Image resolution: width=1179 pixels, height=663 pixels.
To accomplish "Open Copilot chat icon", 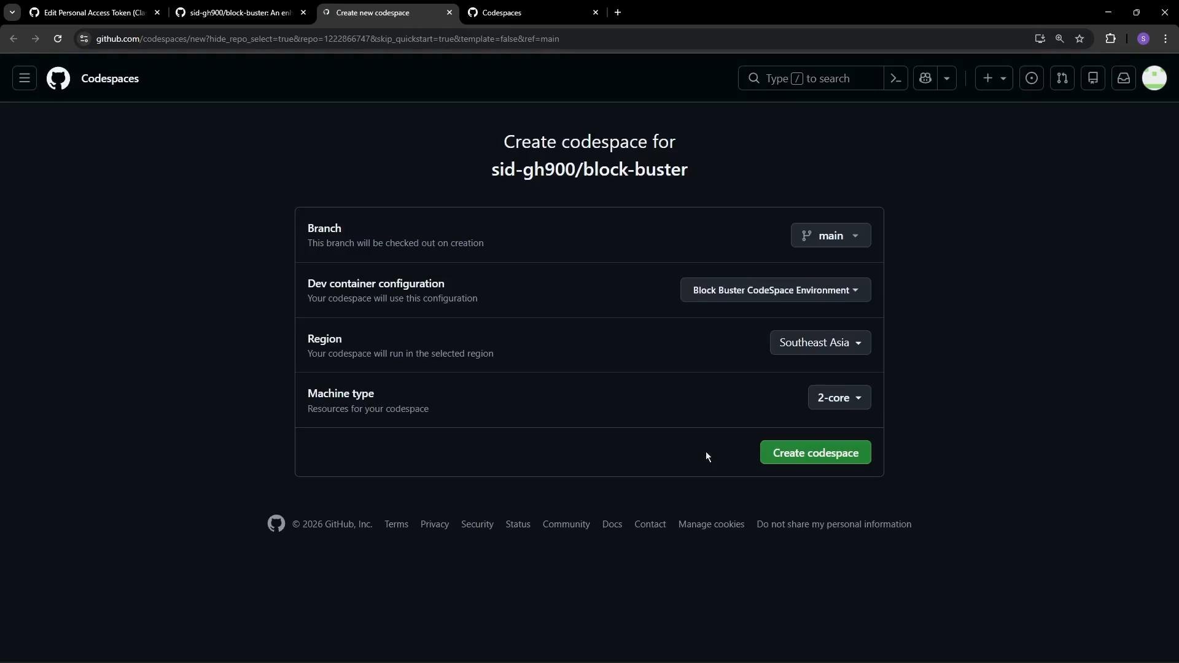I will pos(925,78).
